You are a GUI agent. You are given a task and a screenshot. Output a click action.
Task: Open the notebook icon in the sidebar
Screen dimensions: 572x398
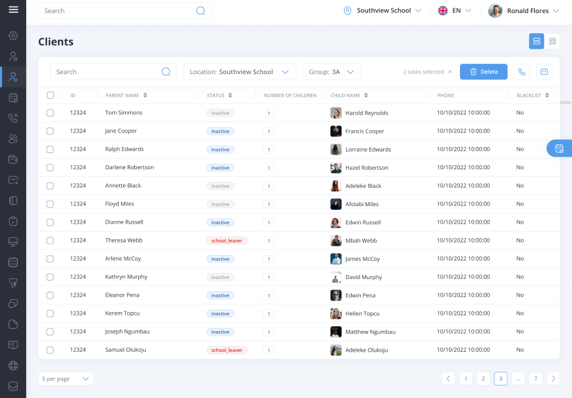[x=13, y=201]
